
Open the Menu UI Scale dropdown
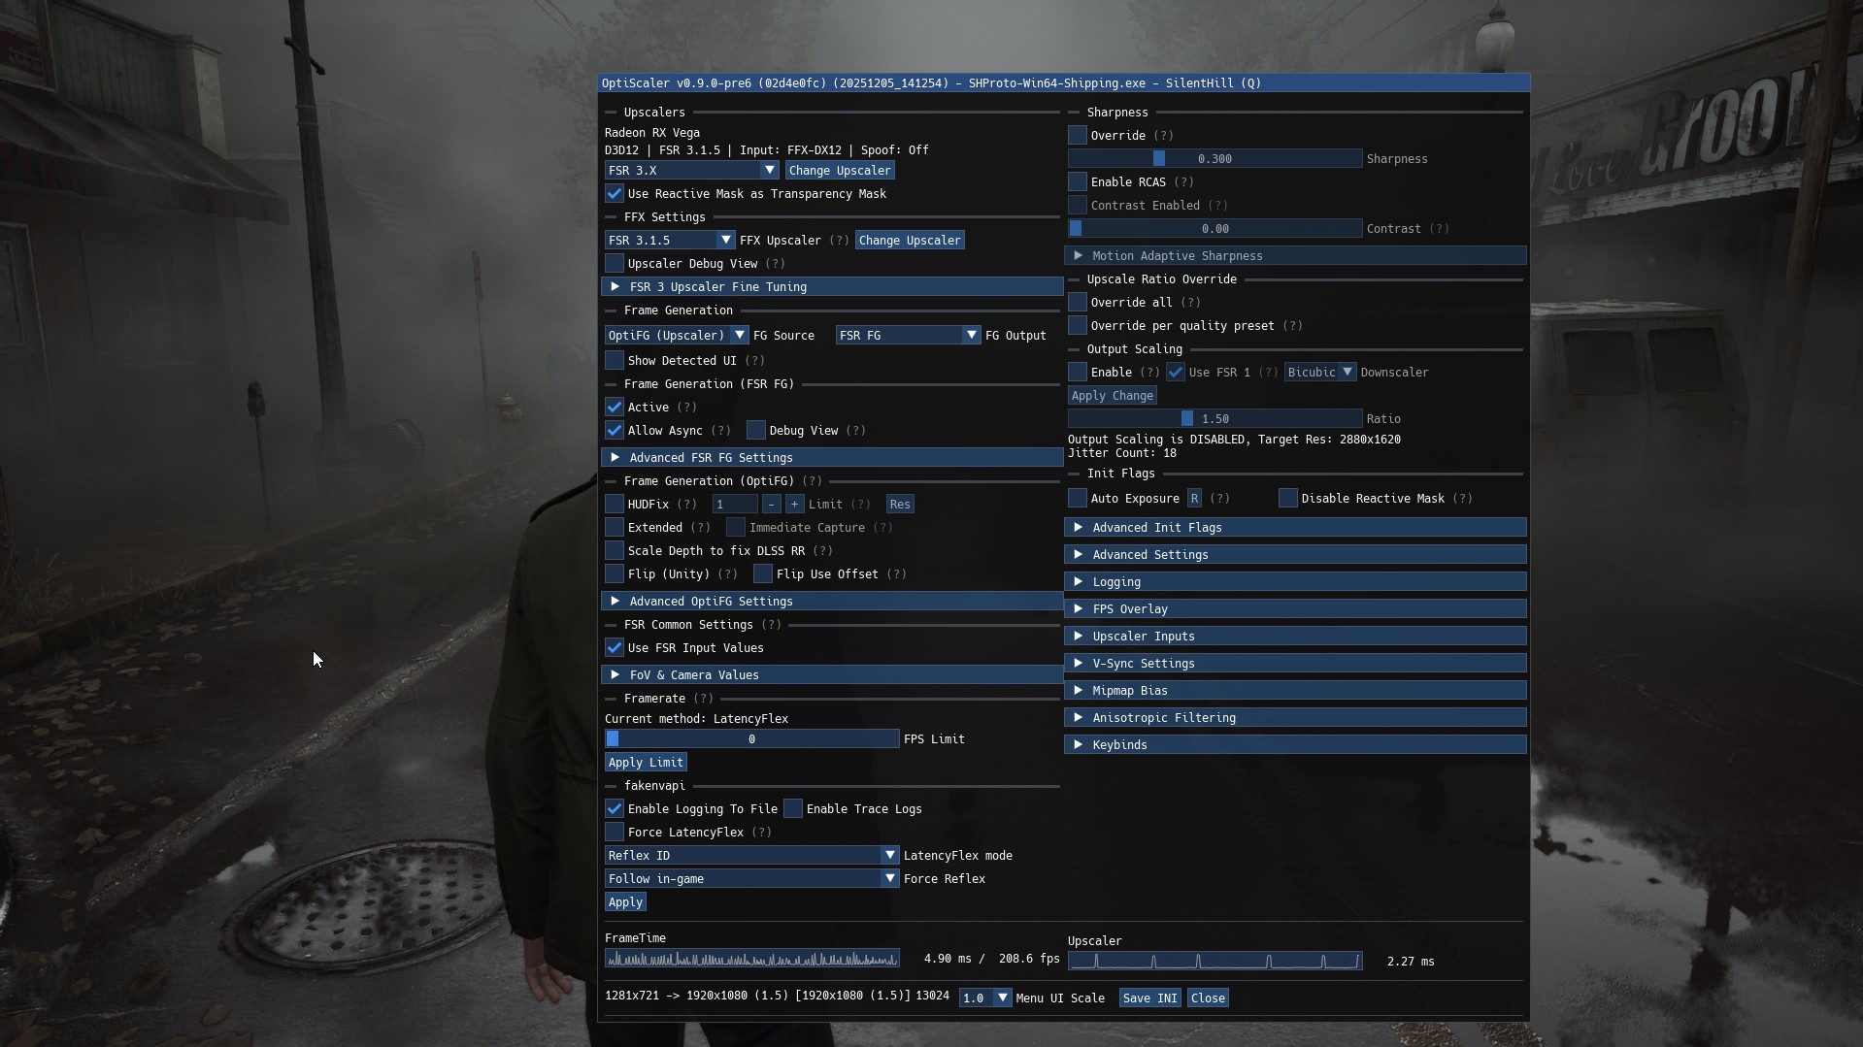click(x=985, y=998)
